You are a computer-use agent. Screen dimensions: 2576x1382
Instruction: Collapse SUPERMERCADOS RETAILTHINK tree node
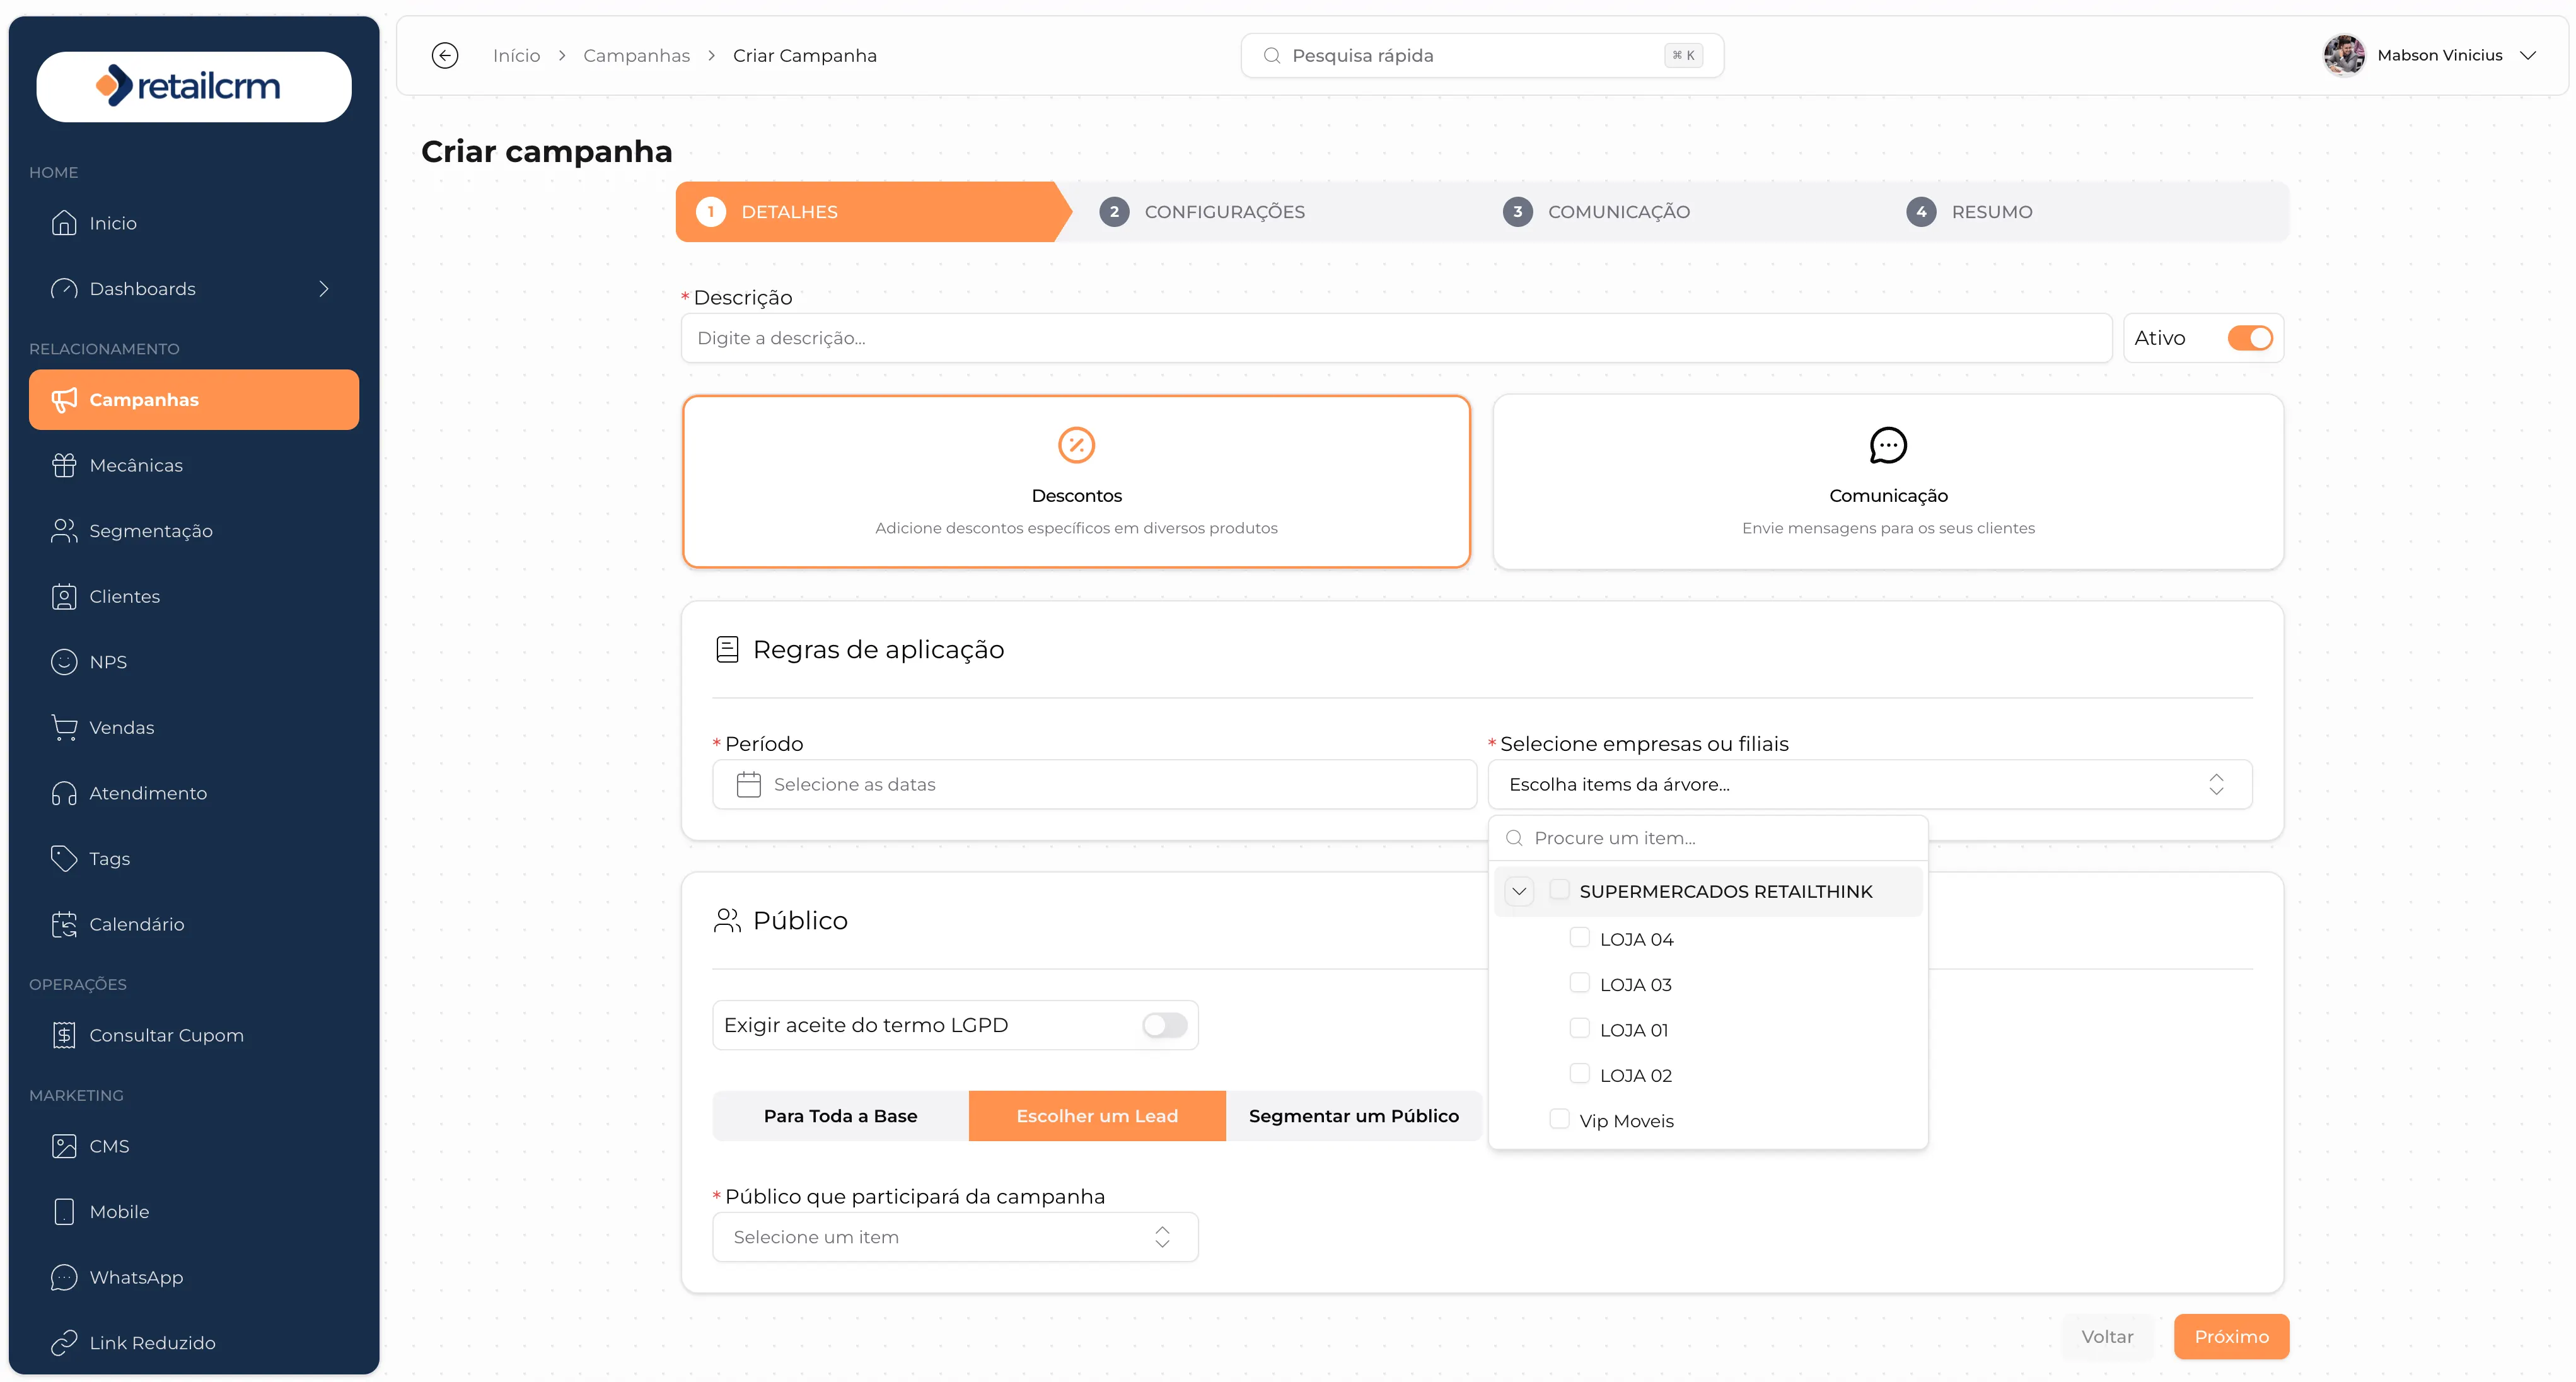click(x=1519, y=891)
